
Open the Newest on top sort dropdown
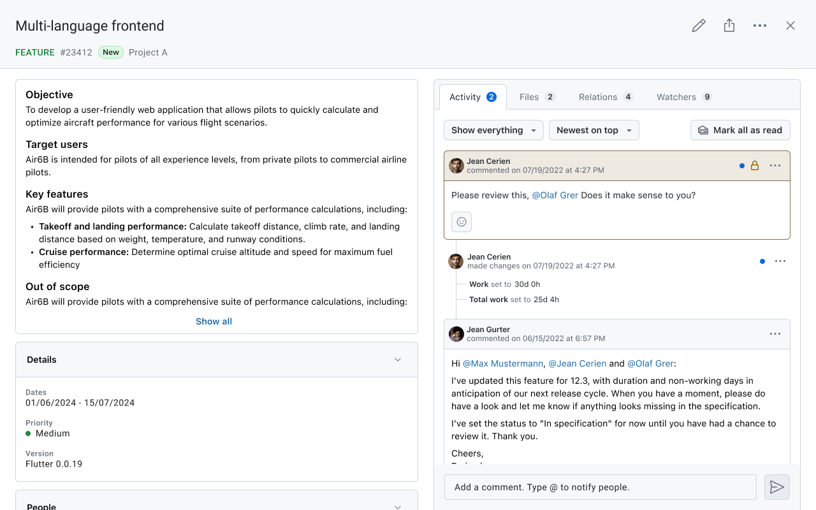(x=594, y=130)
